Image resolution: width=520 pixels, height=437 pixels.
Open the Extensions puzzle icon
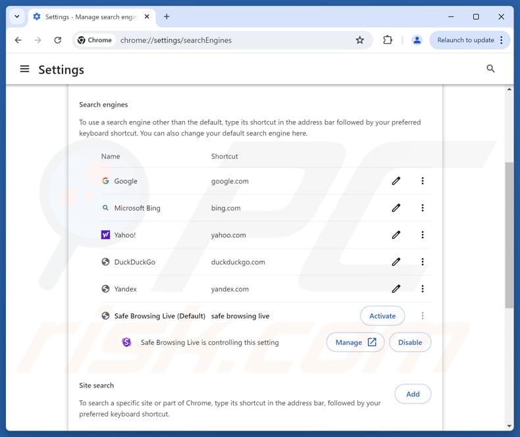387,40
